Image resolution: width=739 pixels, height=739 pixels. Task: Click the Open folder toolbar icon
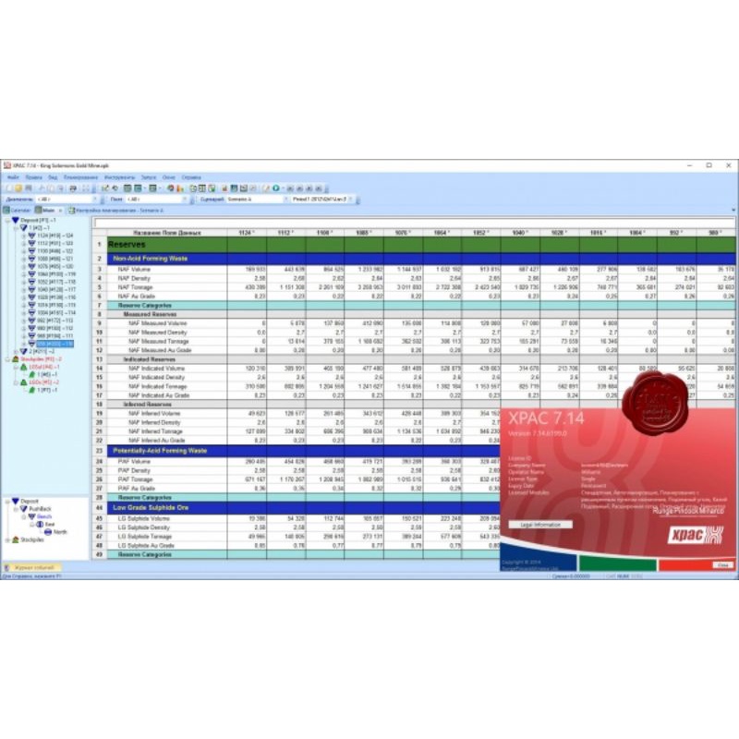pyautogui.click(x=18, y=188)
